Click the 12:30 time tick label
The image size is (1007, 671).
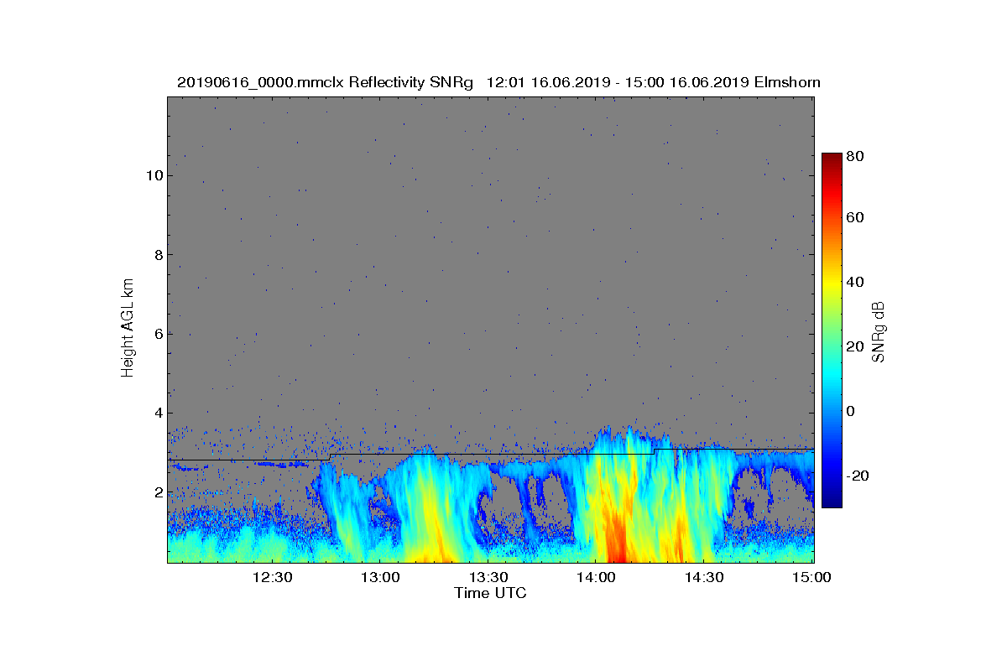tap(272, 578)
